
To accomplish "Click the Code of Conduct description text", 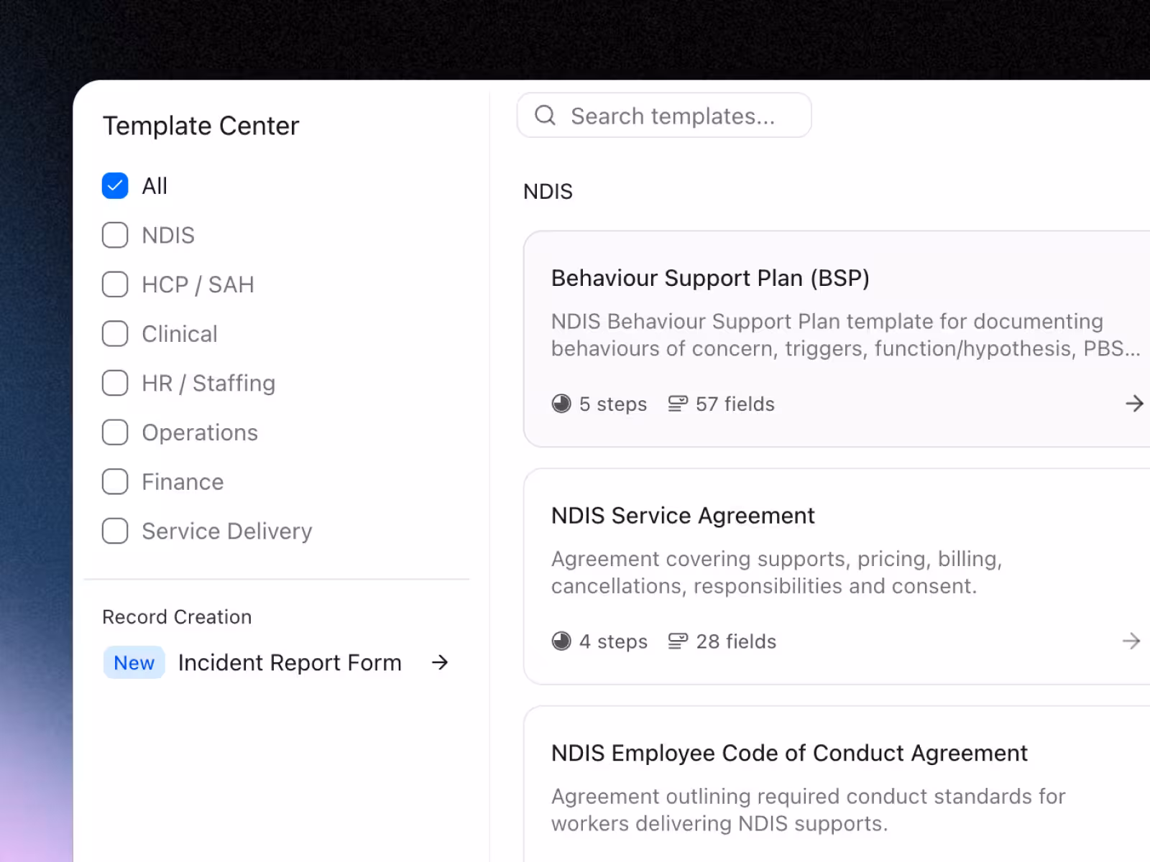I will (808, 810).
